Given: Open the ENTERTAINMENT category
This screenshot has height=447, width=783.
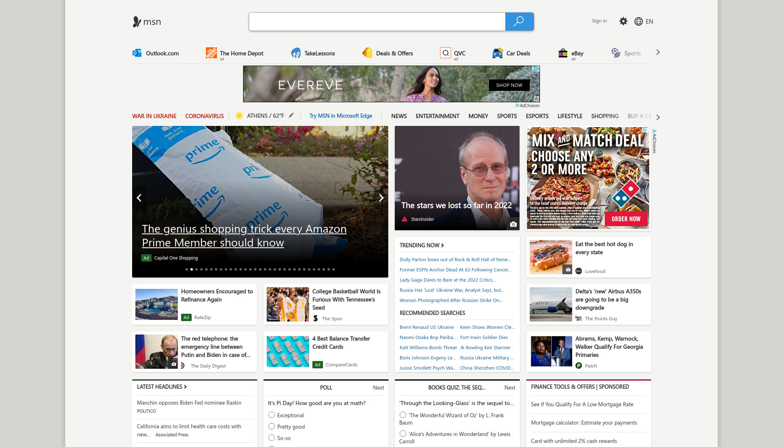Looking at the screenshot, I should click(x=438, y=116).
